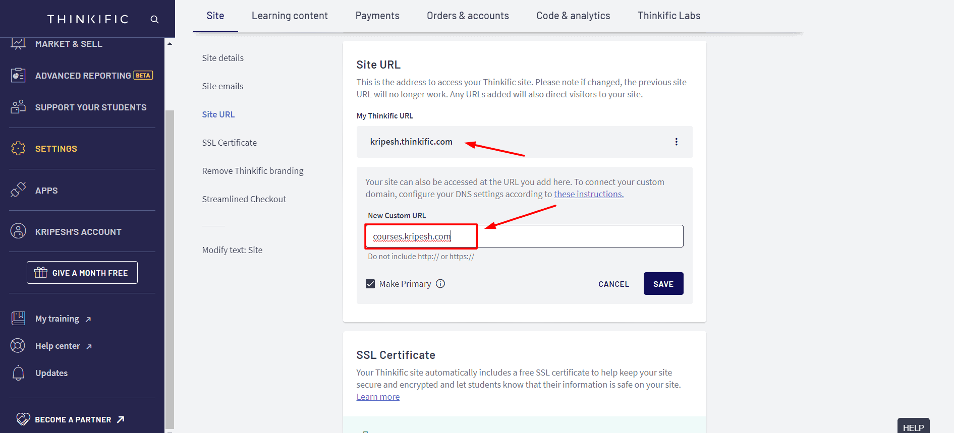Open Advanced Reporting via its sidebar icon
Viewport: 954px width, 433px height.
[x=18, y=76]
